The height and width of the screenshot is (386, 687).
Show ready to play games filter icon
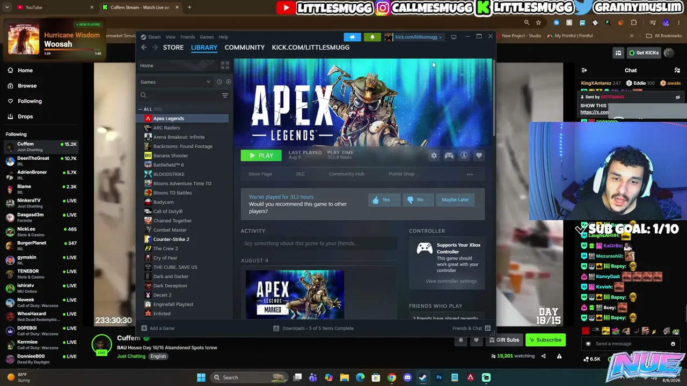229,82
